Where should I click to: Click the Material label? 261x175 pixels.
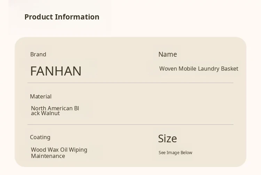[x=41, y=96]
